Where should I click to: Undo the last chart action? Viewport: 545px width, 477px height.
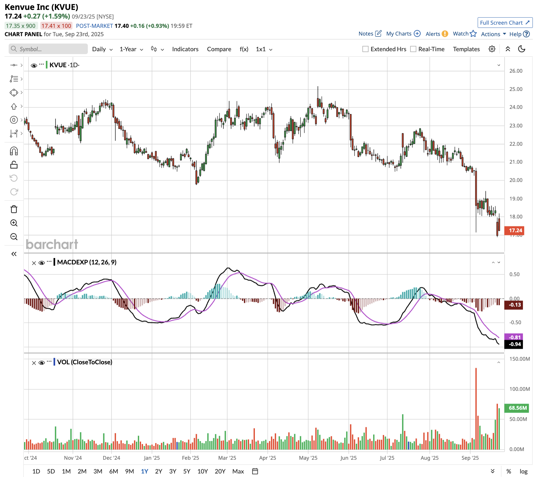click(14, 178)
